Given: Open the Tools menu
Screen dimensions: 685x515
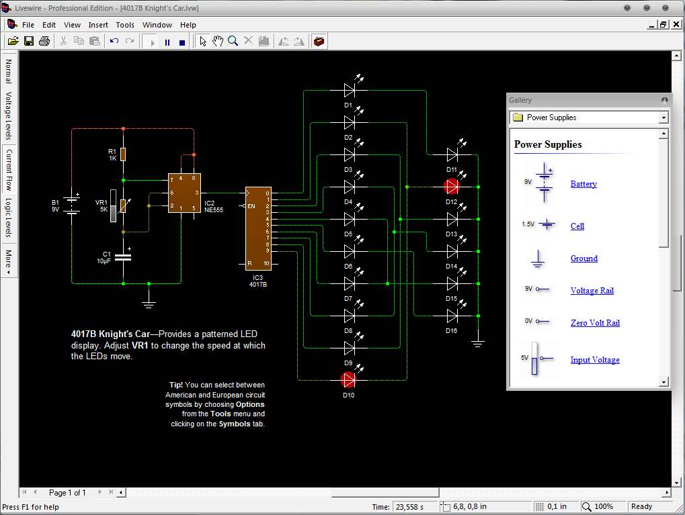Looking at the screenshot, I should click(125, 24).
